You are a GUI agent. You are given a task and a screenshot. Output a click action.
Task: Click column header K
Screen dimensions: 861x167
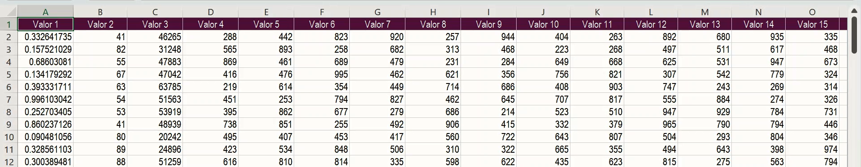[x=597, y=12]
